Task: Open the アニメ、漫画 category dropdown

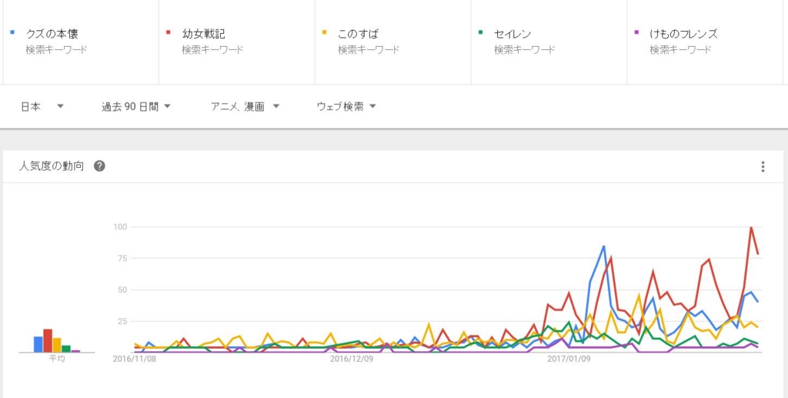Action: 245,106
